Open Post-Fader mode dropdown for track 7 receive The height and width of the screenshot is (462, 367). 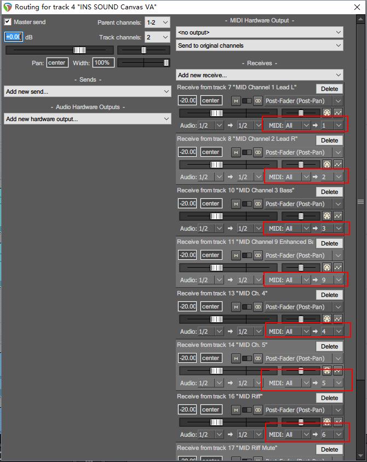click(303, 101)
